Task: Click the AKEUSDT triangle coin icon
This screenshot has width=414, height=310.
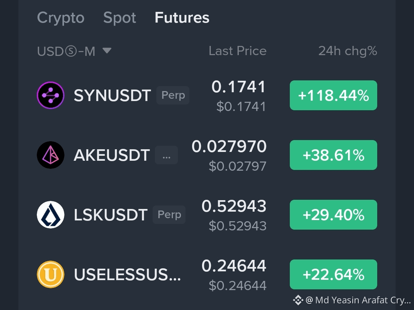Action: (x=51, y=155)
